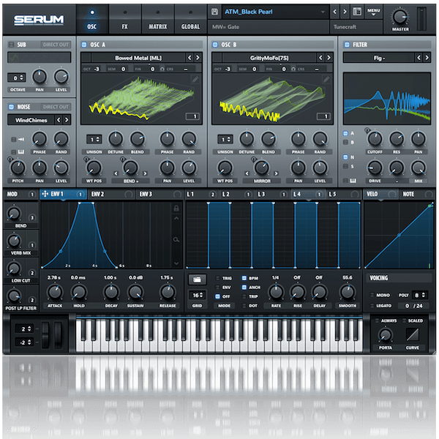Click the VELO modulation source circle
The width and height of the screenshot is (439, 439).
tap(392, 194)
